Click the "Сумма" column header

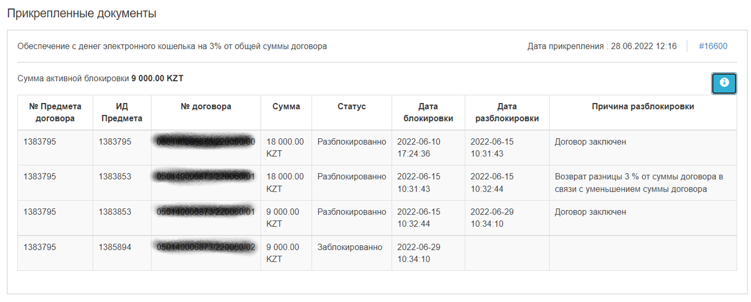click(286, 106)
